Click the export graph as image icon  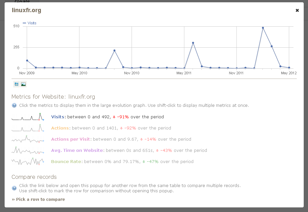pos(23,84)
